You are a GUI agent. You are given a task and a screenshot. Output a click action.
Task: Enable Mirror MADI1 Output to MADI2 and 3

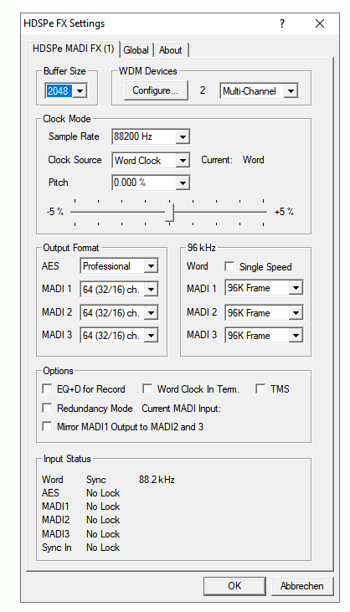(x=47, y=426)
